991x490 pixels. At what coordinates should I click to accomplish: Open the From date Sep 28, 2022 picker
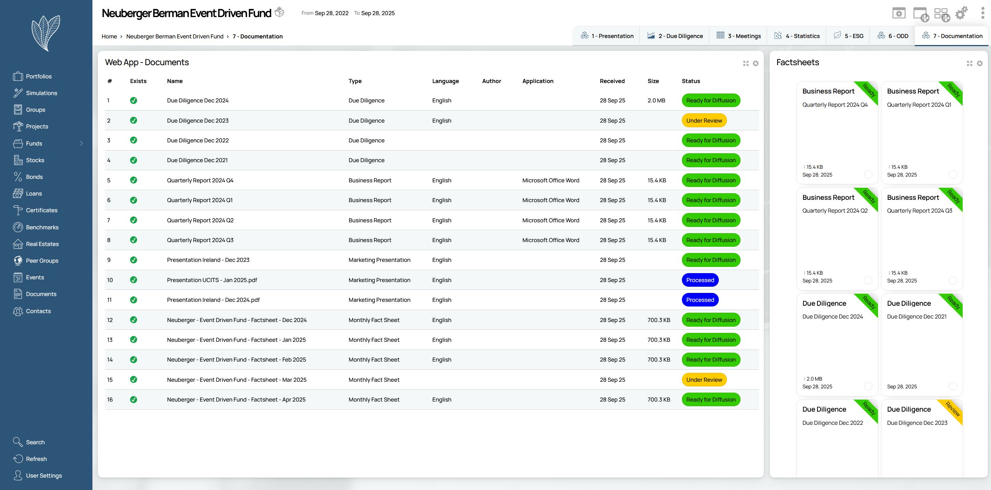tap(331, 13)
